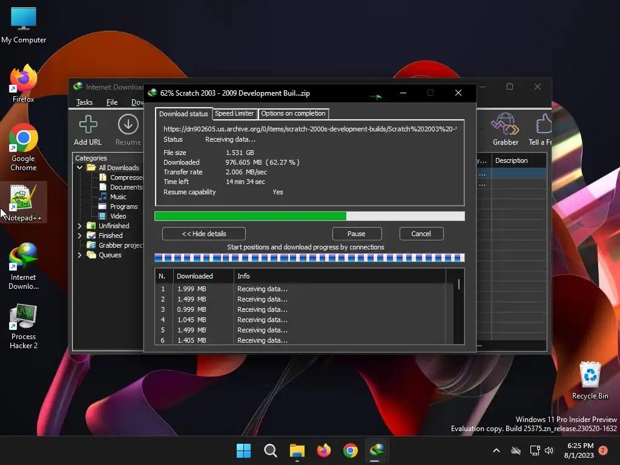Open File Explorer from the taskbar
Image resolution: width=620 pixels, height=465 pixels.
(x=297, y=450)
